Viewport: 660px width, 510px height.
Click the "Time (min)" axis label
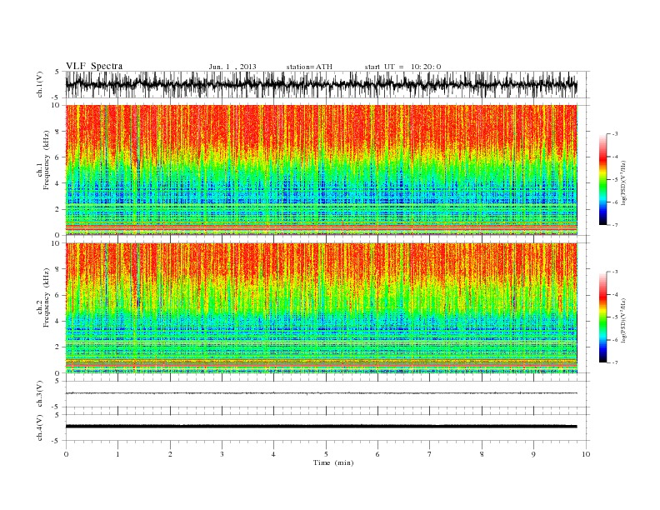(333, 462)
